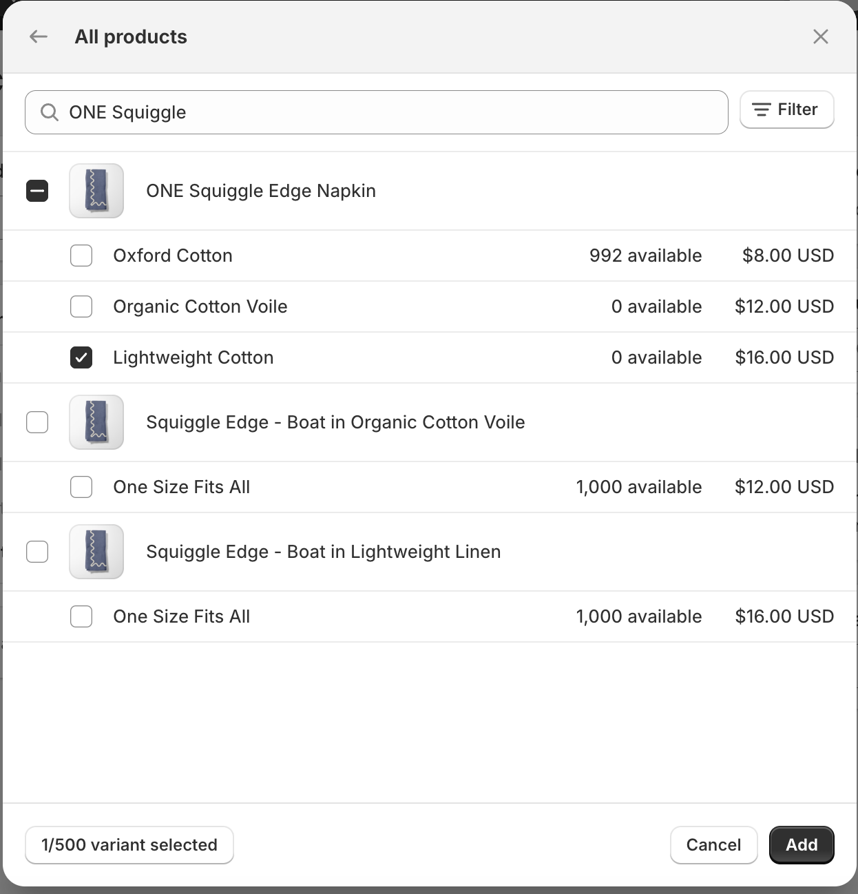Check the Organic Cotton Voile variant
Viewport: 858px width, 894px height.
[x=81, y=306]
